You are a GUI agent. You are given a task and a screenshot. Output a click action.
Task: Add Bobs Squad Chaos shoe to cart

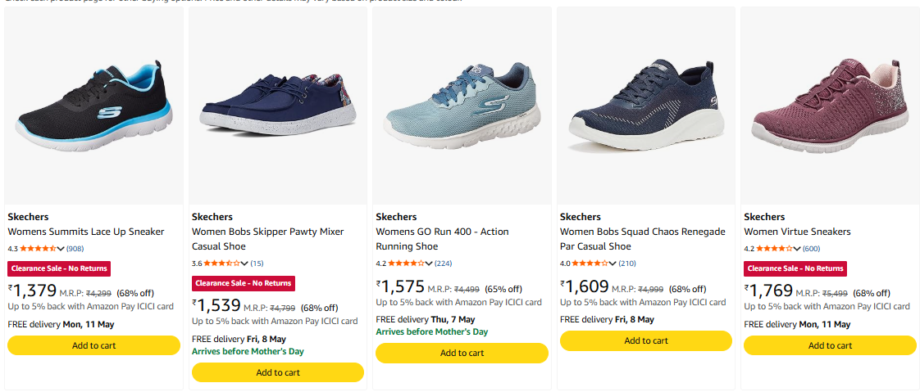[x=646, y=340]
